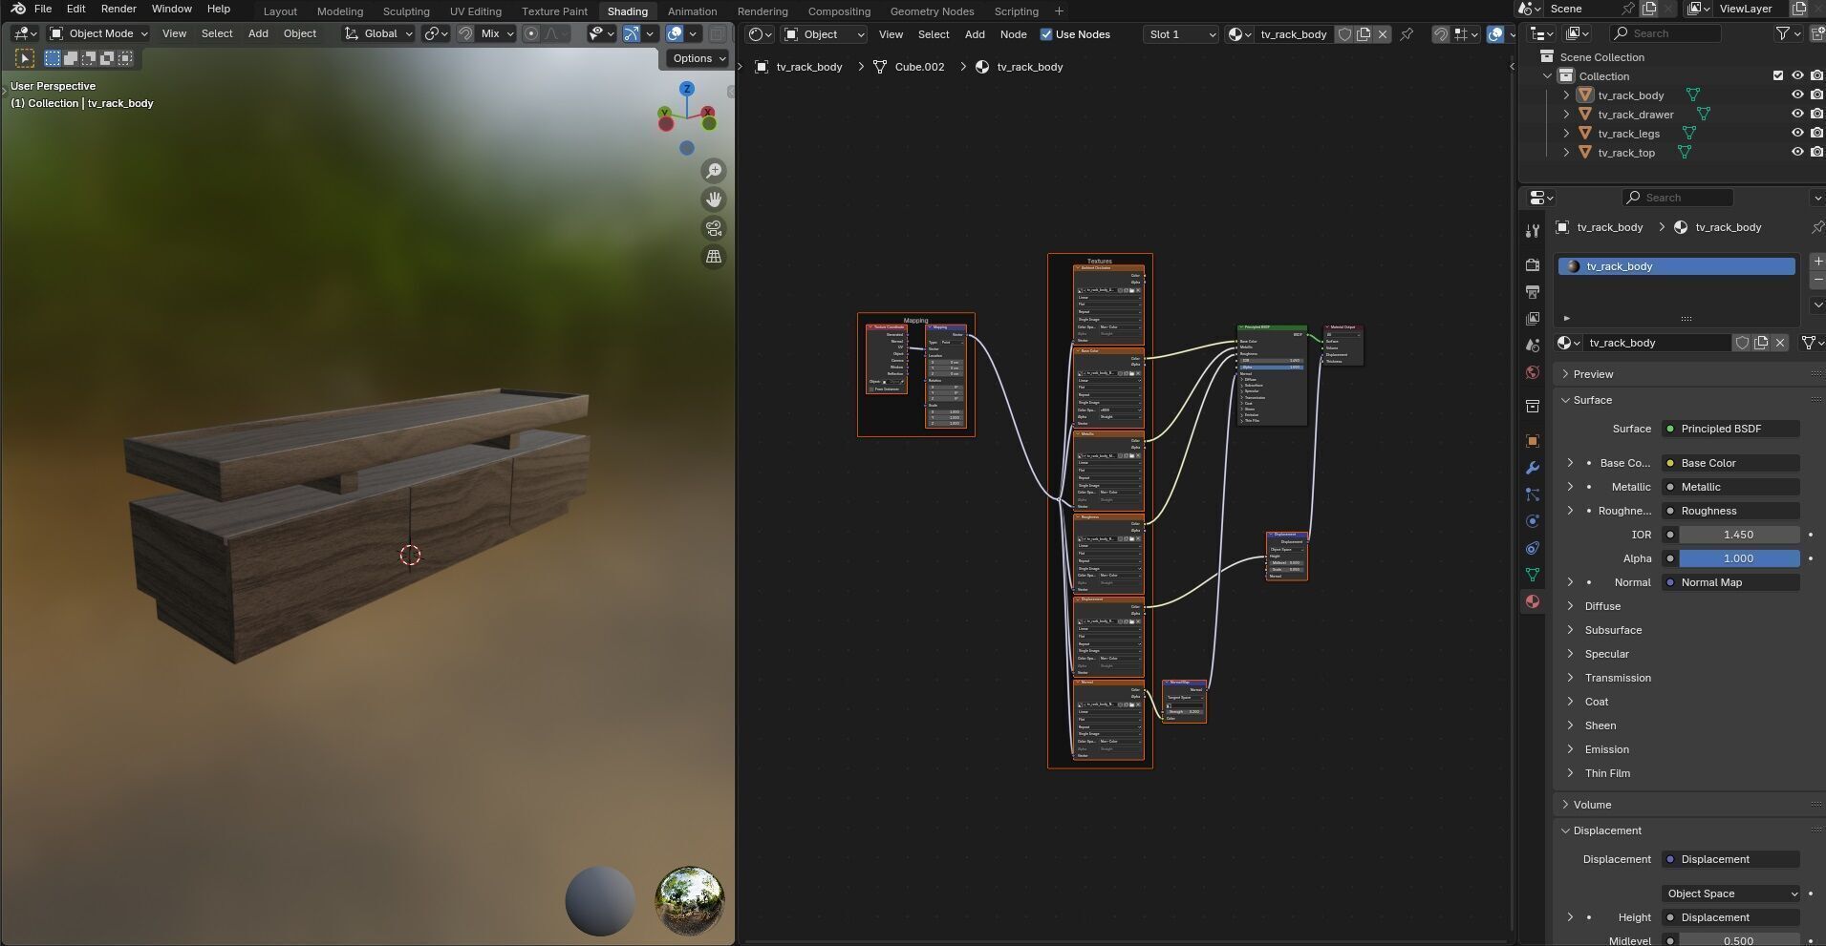
Task: Click Cube.002 in the node editor breadcrumb
Action: tap(919, 67)
